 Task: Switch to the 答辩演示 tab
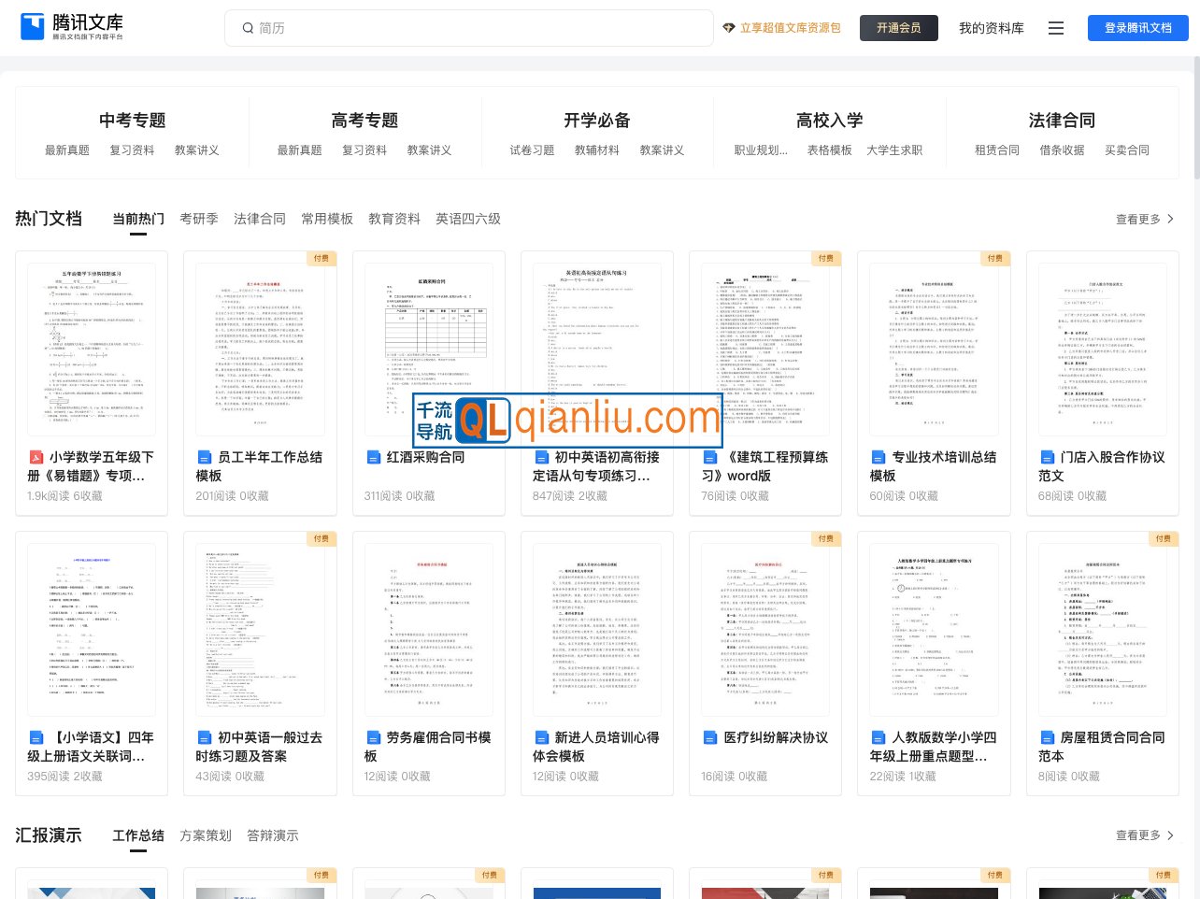(x=272, y=835)
